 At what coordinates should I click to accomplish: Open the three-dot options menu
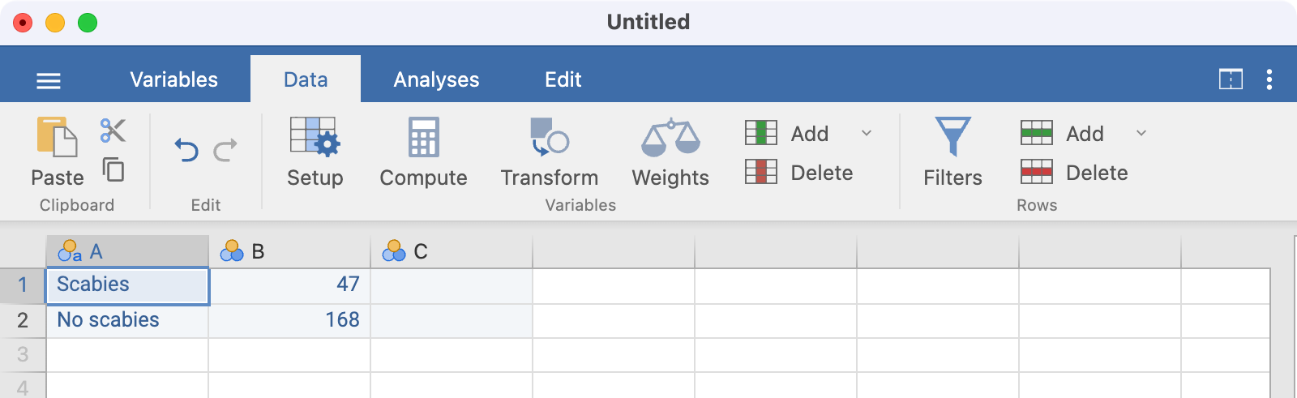[1269, 79]
